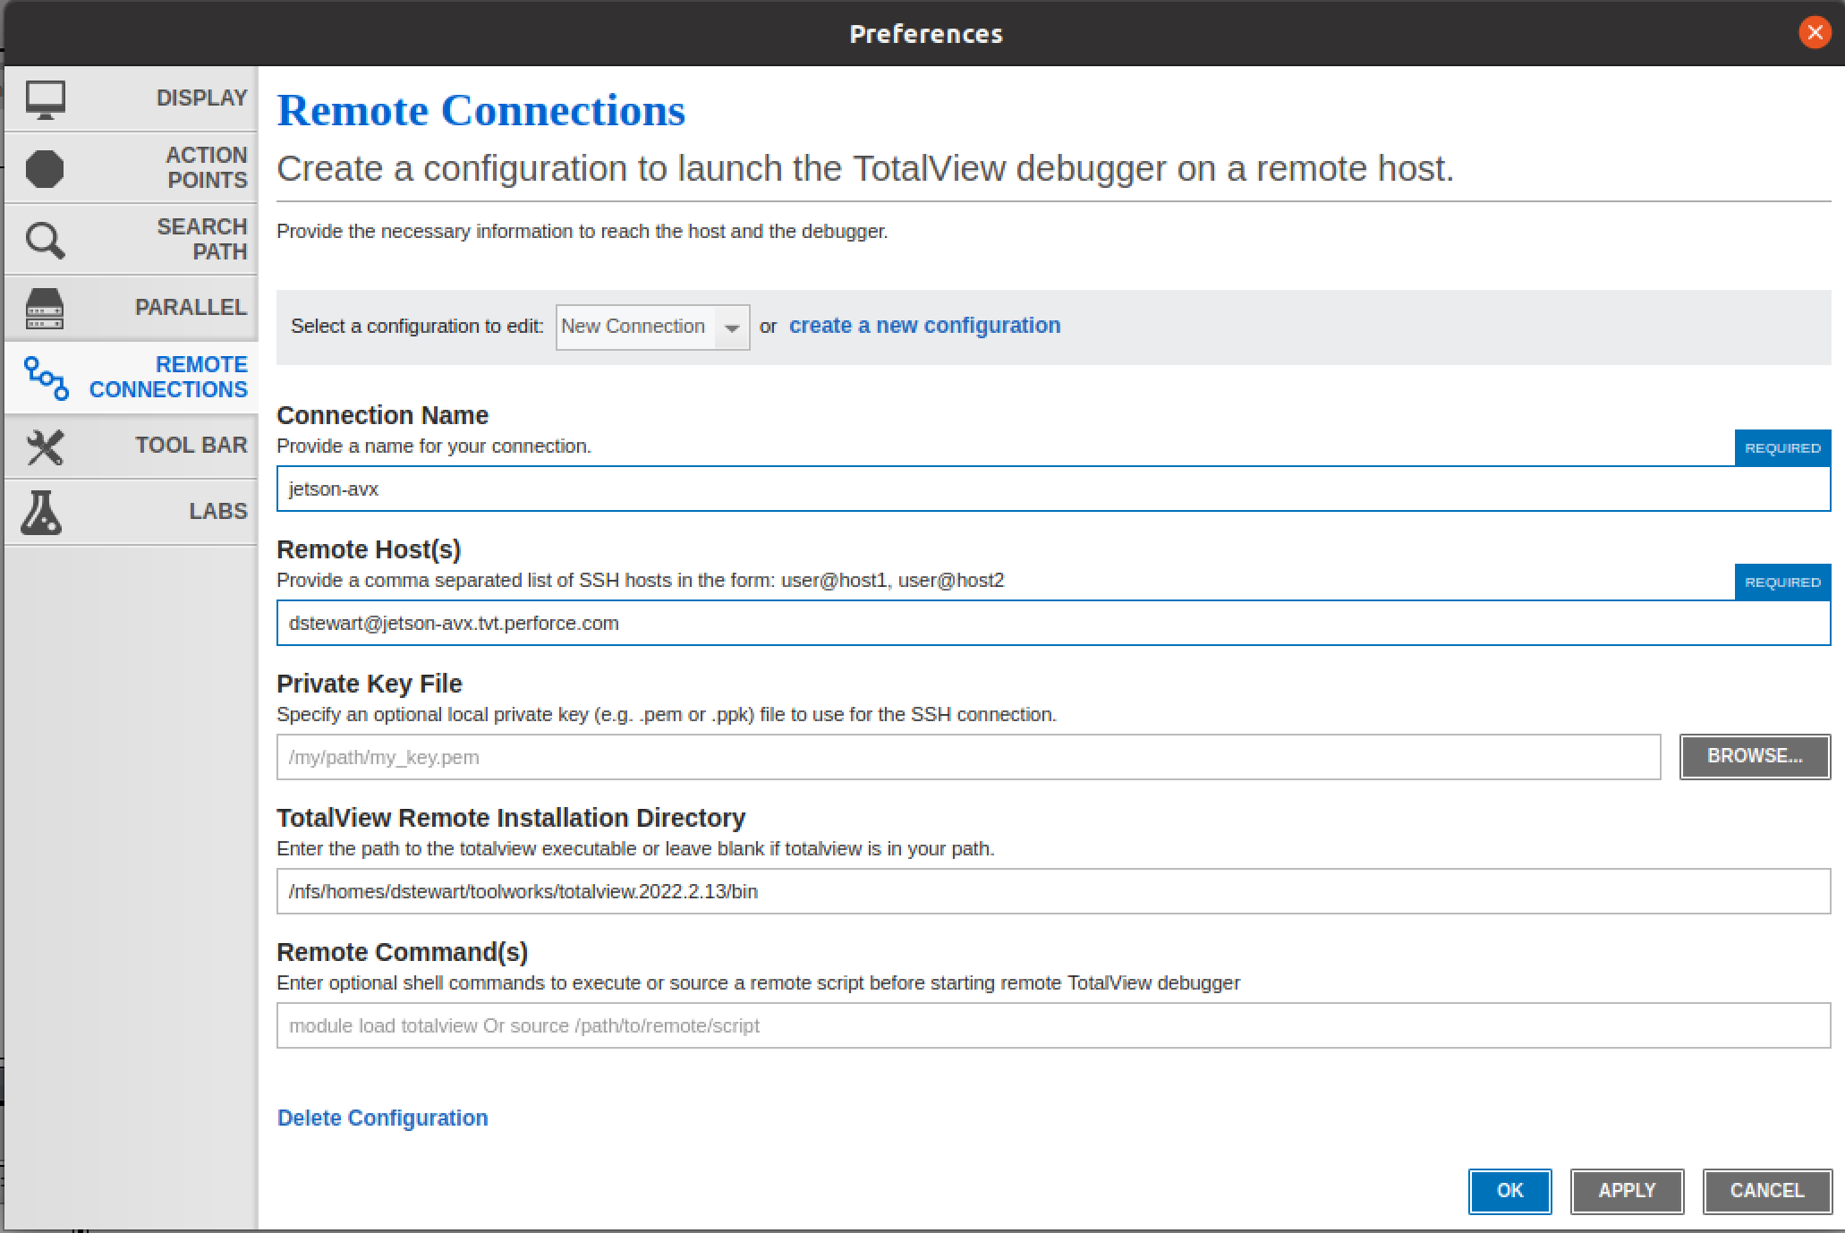
Task: Click the REQUIRED badge above Connection Name field
Action: tap(1782, 448)
